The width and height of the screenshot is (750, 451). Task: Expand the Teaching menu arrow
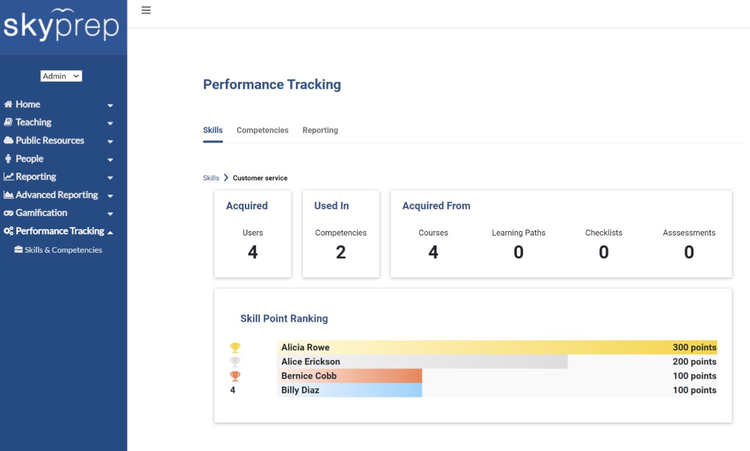(110, 123)
